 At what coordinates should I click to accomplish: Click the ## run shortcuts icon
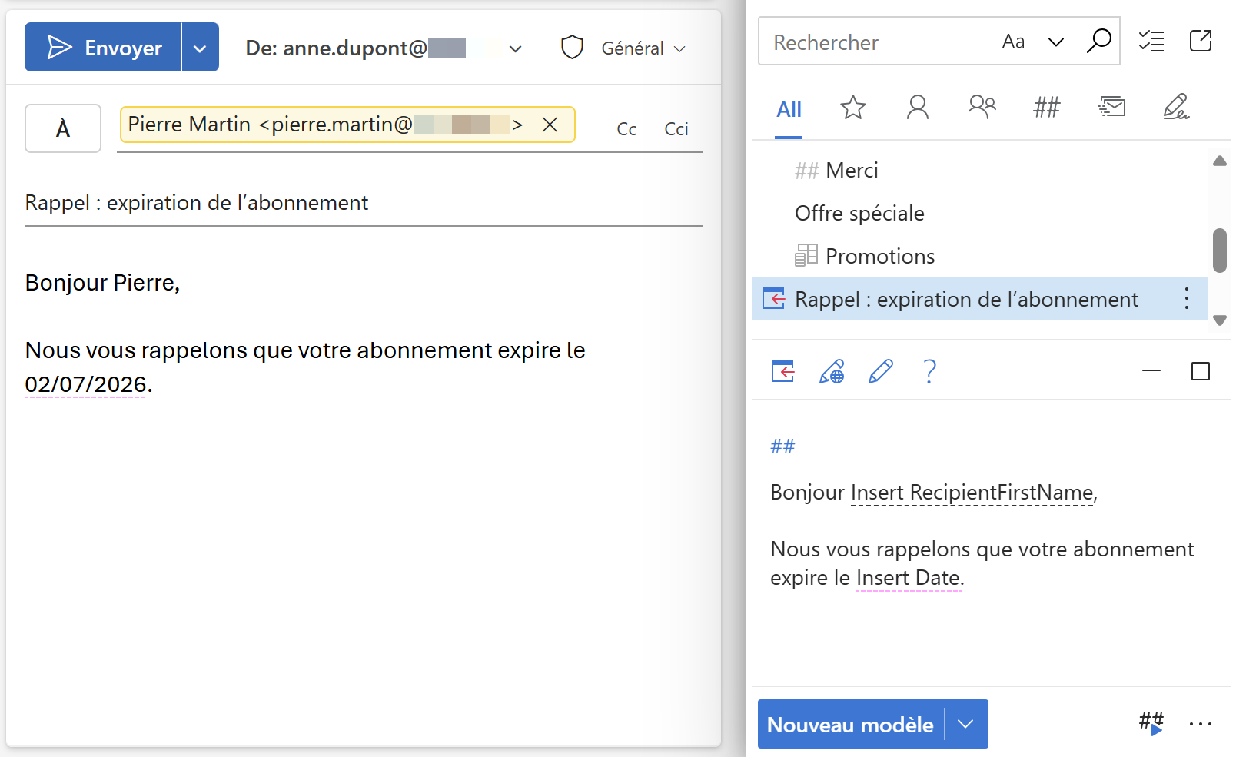[1151, 723]
